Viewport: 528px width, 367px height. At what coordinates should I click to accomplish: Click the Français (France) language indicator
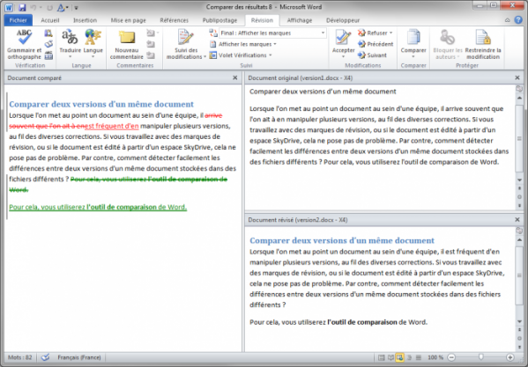78,357
